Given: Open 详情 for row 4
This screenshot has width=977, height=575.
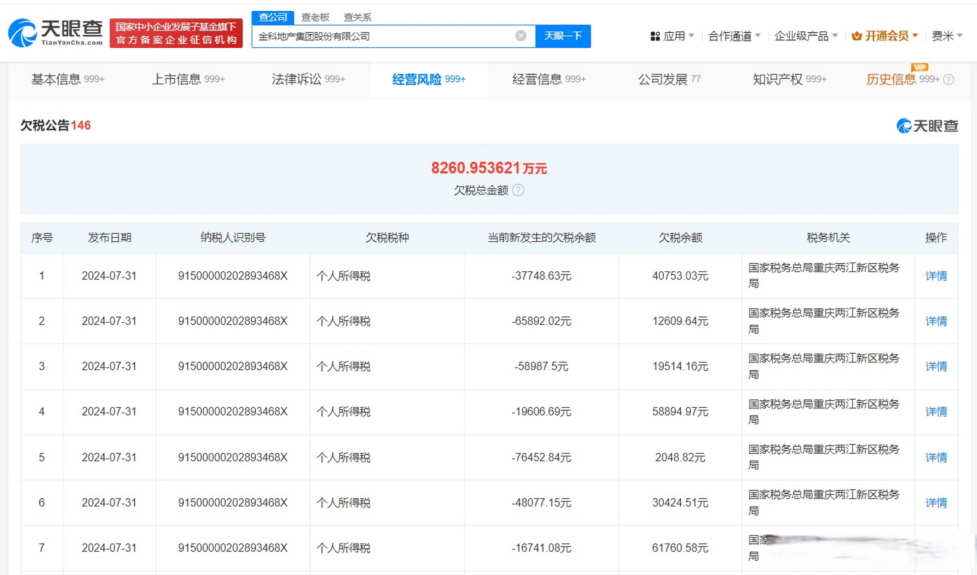Looking at the screenshot, I should [x=936, y=412].
